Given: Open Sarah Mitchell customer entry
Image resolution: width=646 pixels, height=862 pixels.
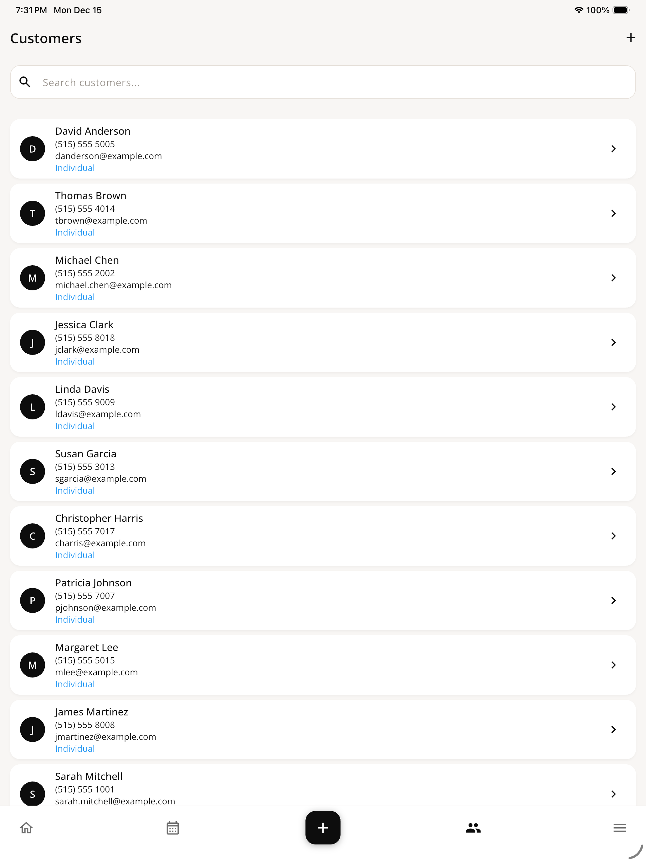Looking at the screenshot, I should tap(323, 785).
